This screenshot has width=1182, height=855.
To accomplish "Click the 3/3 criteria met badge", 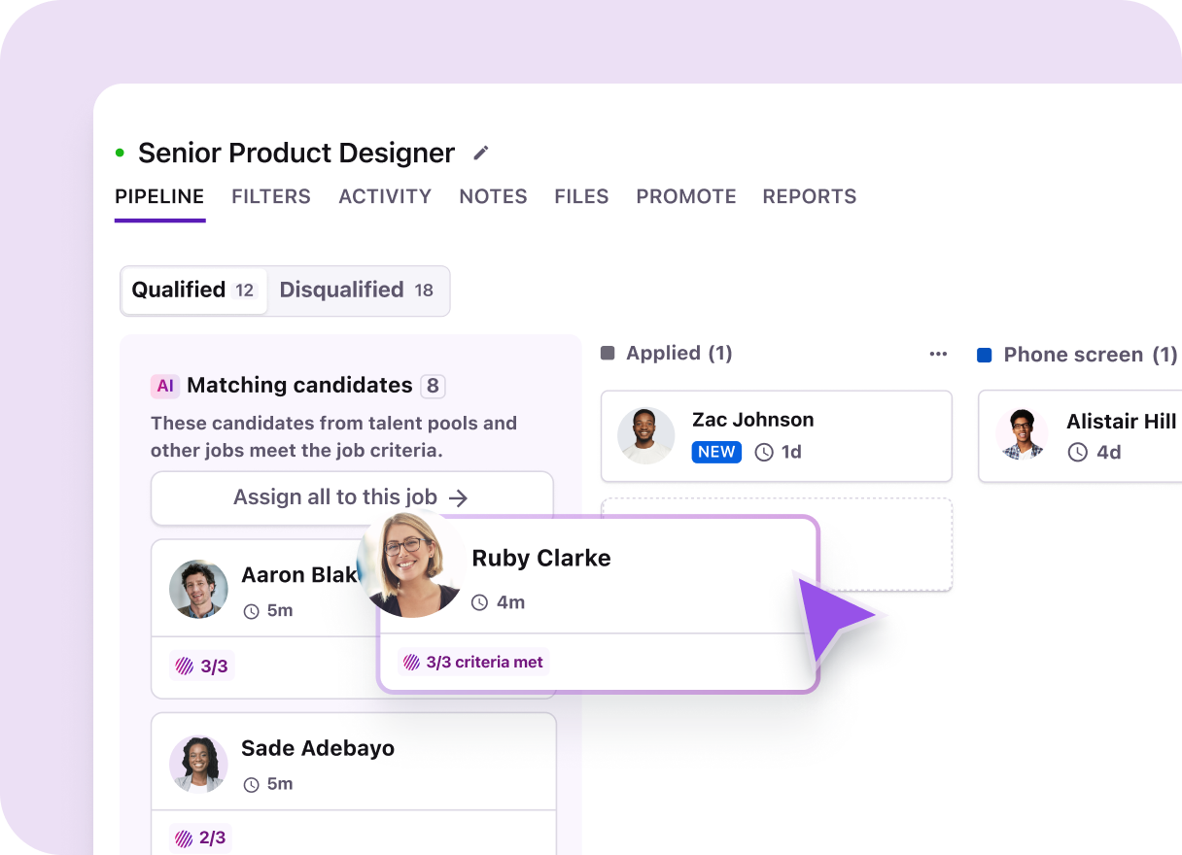I will point(474,663).
